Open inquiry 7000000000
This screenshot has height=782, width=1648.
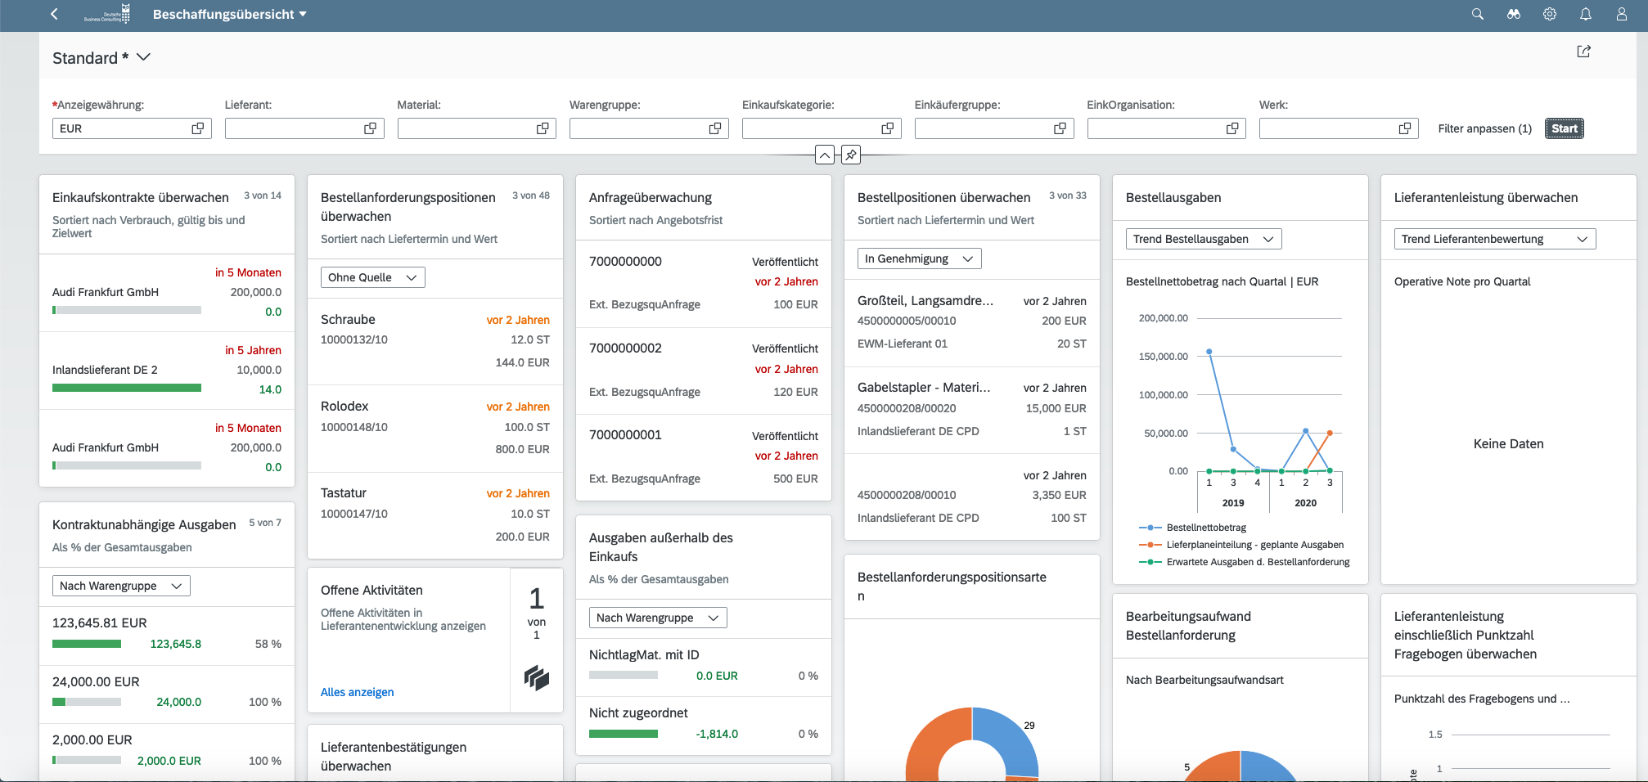tap(704, 284)
